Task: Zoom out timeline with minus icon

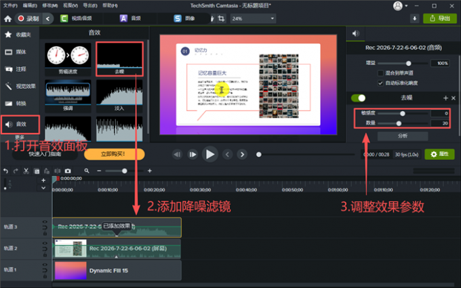Action: coord(99,171)
